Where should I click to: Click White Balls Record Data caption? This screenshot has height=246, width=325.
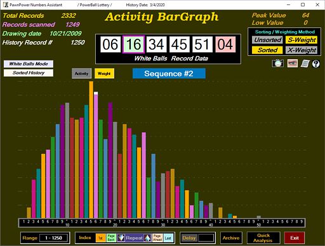pyautogui.click(x=171, y=58)
